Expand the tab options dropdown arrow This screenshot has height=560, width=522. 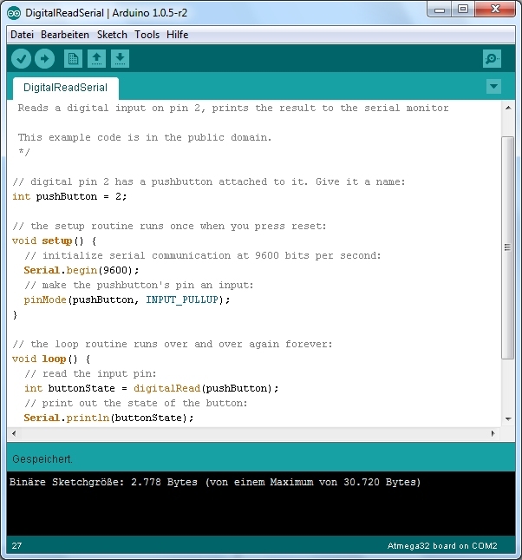[493, 87]
